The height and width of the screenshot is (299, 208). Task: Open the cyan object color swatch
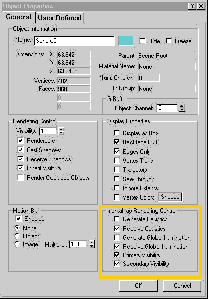point(126,41)
